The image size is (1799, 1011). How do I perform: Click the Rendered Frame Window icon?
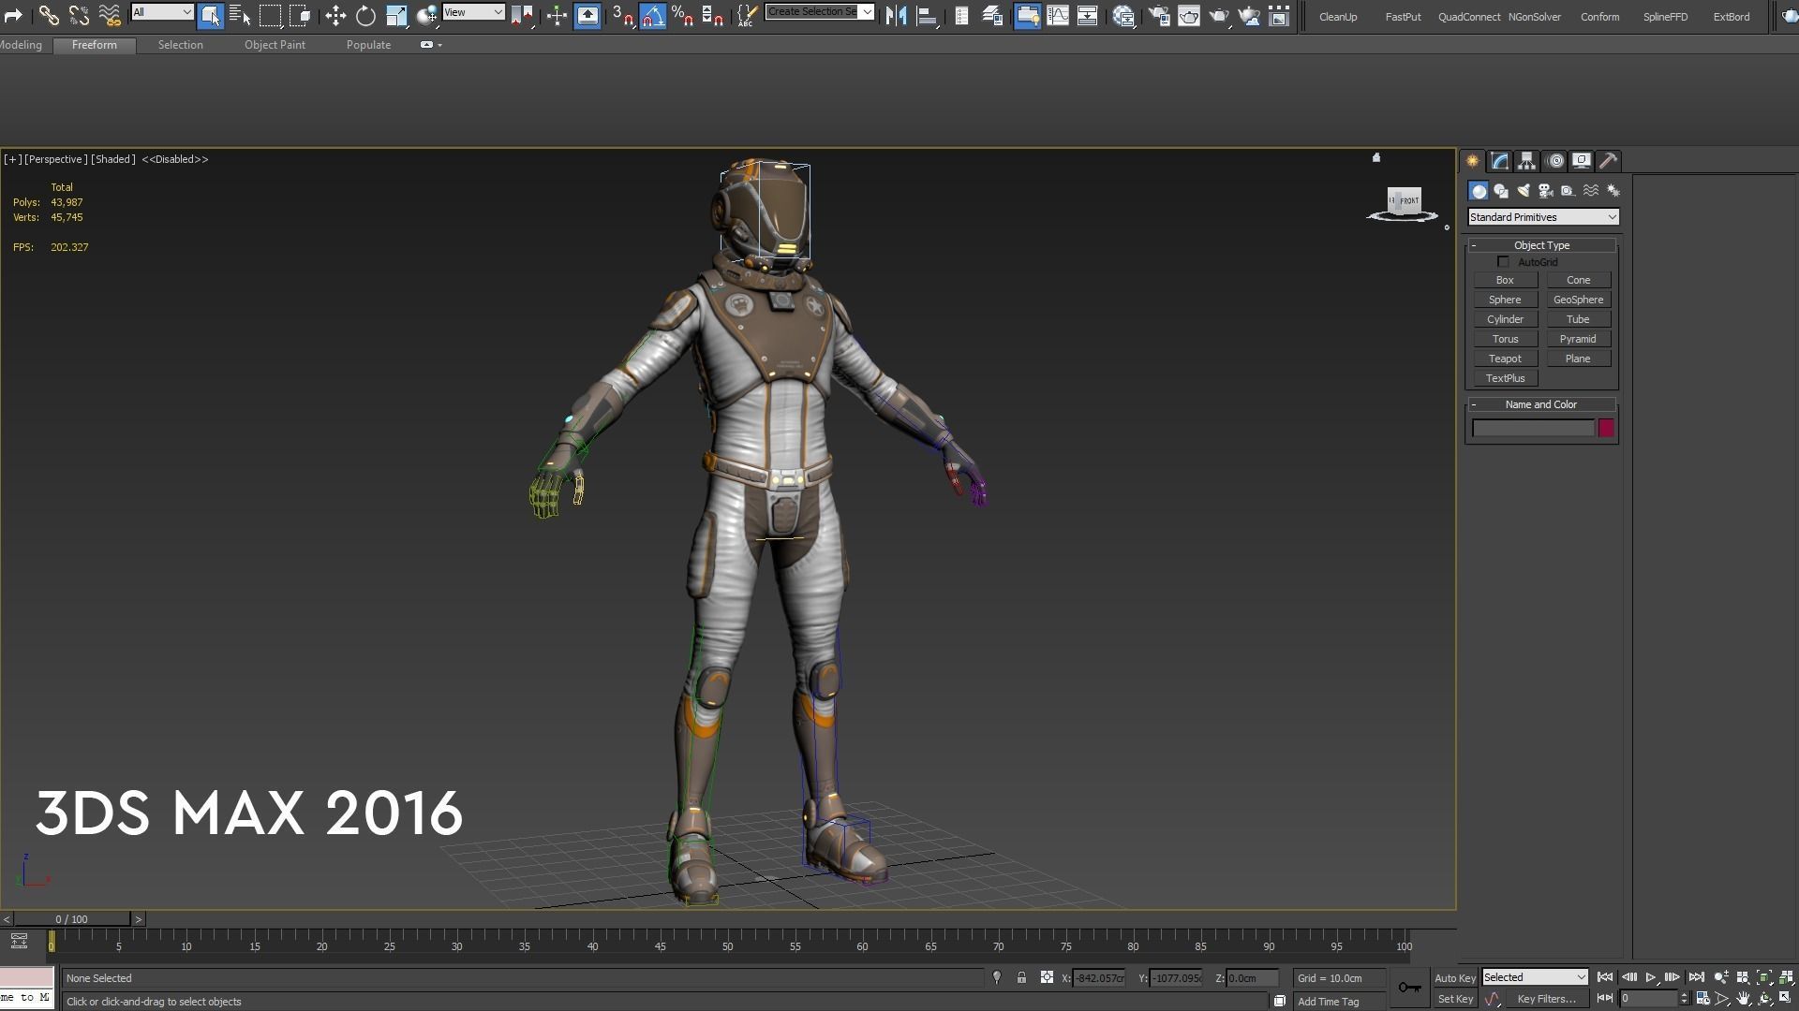(x=1188, y=15)
